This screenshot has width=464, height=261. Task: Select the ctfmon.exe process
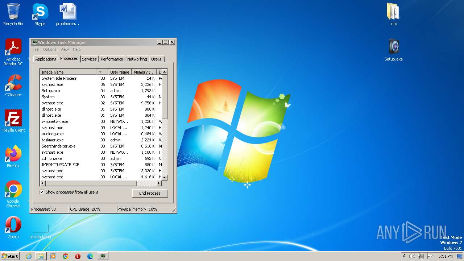tap(100, 158)
